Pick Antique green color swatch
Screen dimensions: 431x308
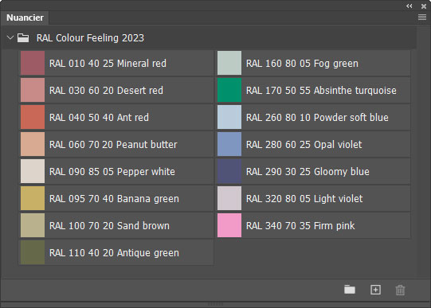click(33, 252)
